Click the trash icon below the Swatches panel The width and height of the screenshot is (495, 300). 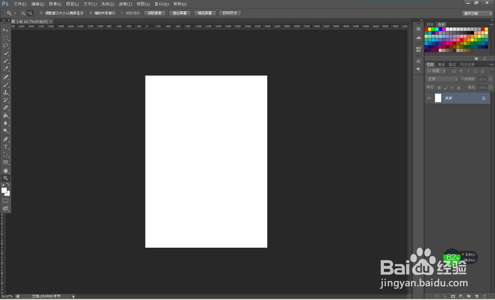pyautogui.click(x=485, y=58)
